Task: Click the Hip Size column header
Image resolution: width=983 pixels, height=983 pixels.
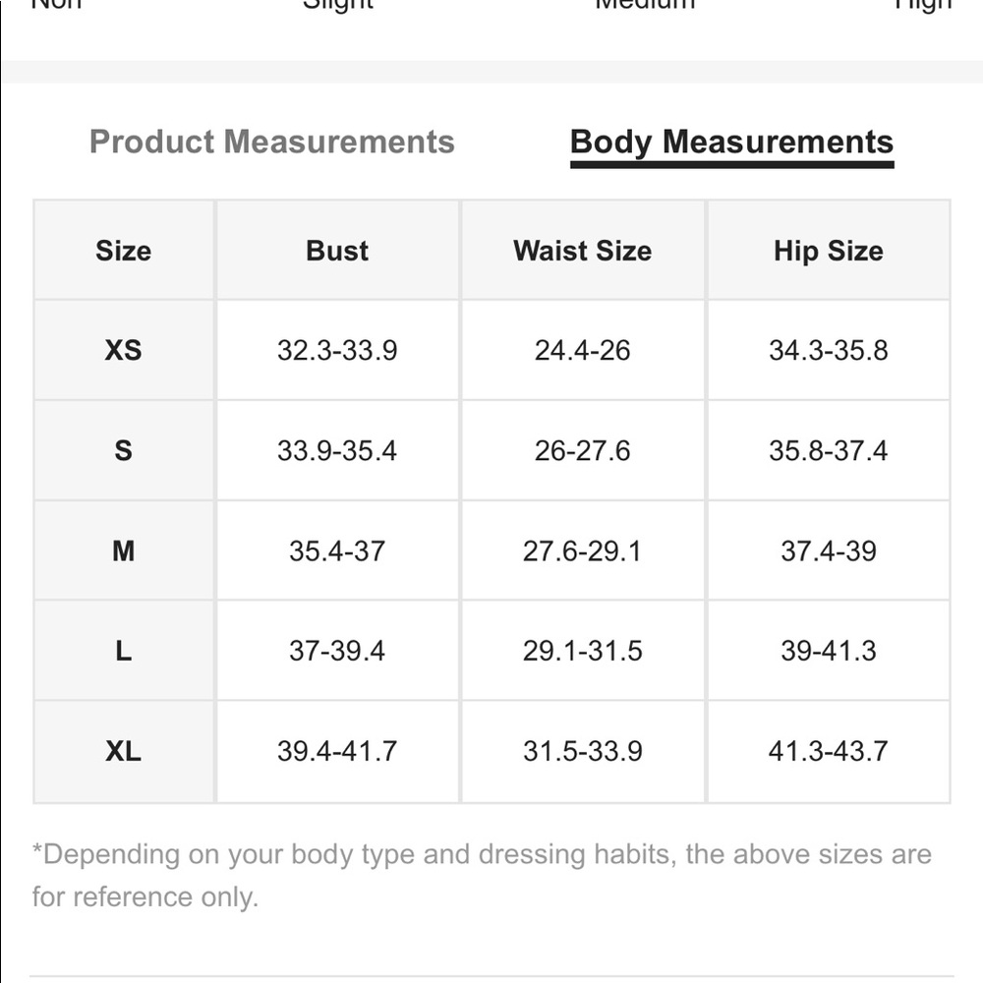Action: point(828,252)
